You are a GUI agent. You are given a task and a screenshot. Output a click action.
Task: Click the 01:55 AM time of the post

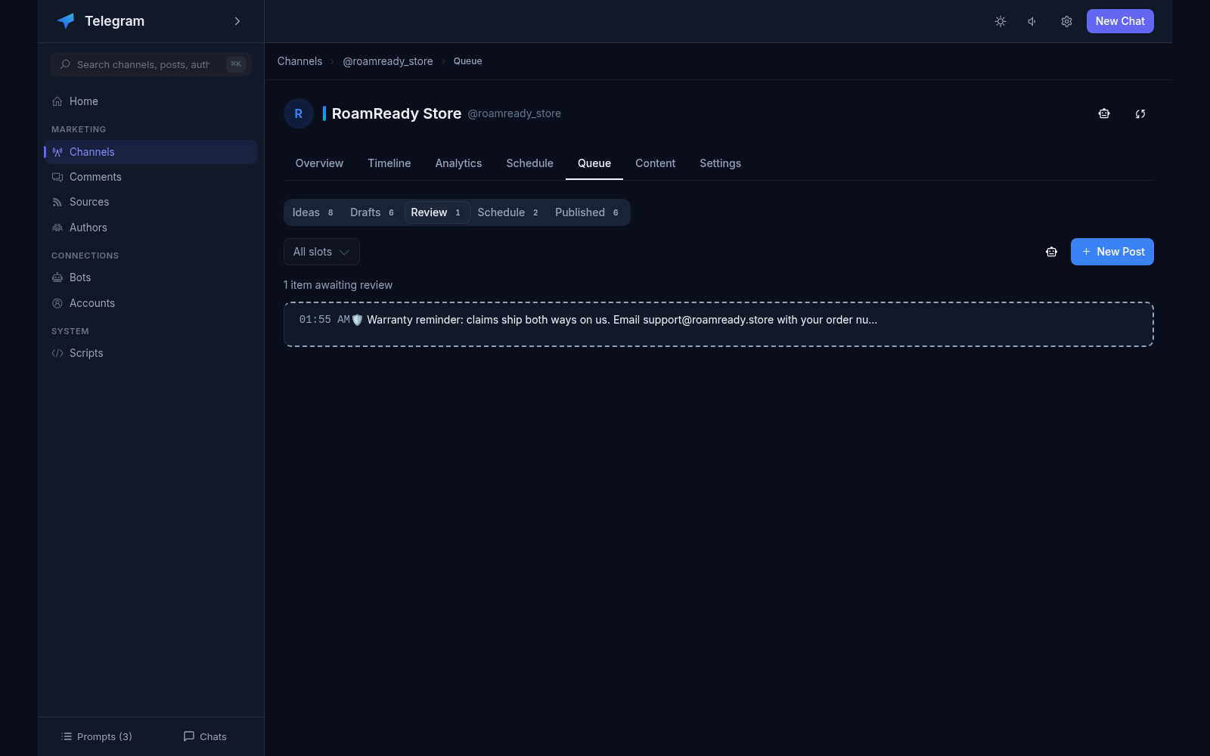(x=324, y=320)
